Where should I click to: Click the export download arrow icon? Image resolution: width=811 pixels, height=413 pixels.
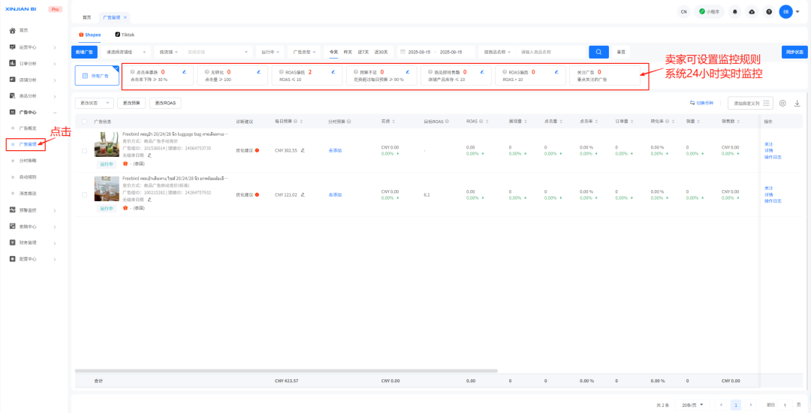pos(797,103)
